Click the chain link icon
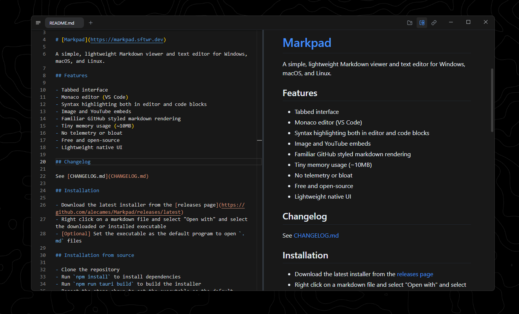519x314 pixels. click(434, 23)
